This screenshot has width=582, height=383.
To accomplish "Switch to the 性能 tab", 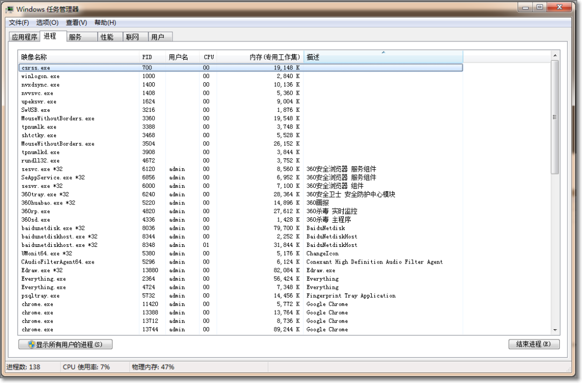I will pyautogui.click(x=110, y=37).
